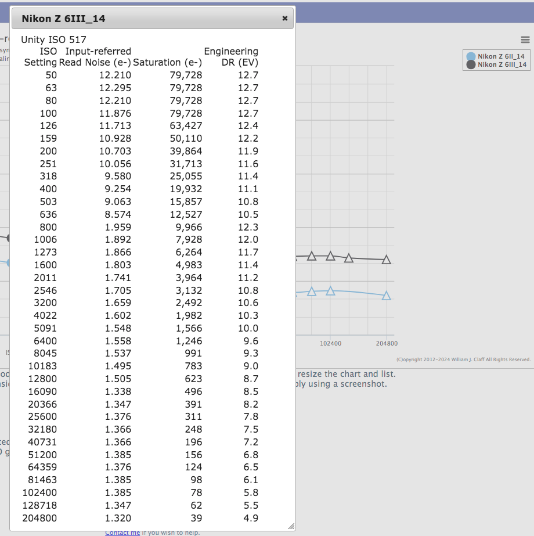The width and height of the screenshot is (534, 536).
Task: Close the Nikon Z 6III_14 data dialog
Action: coord(284,19)
